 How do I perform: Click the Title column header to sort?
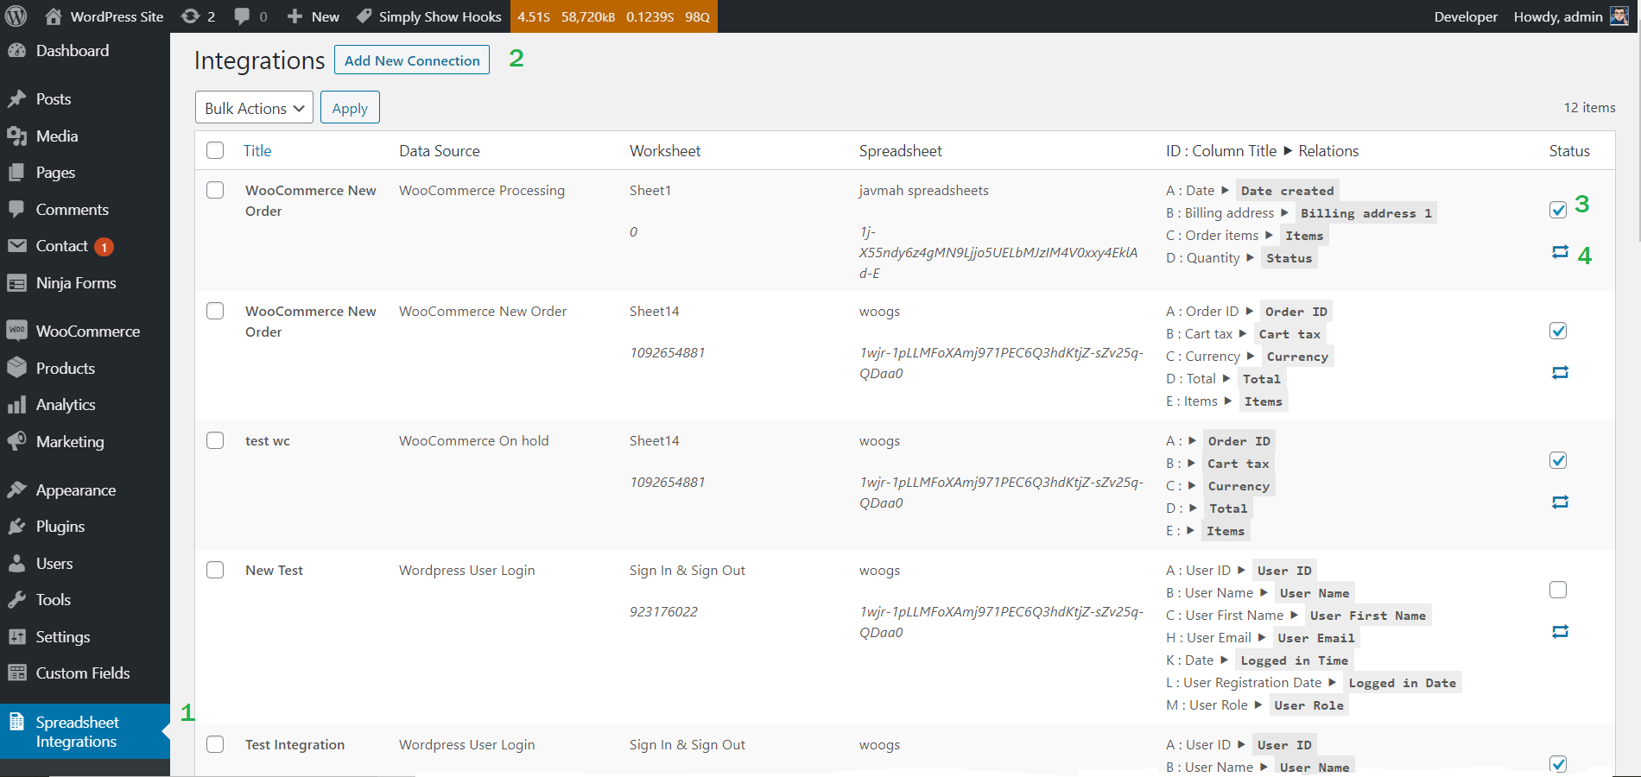257,151
